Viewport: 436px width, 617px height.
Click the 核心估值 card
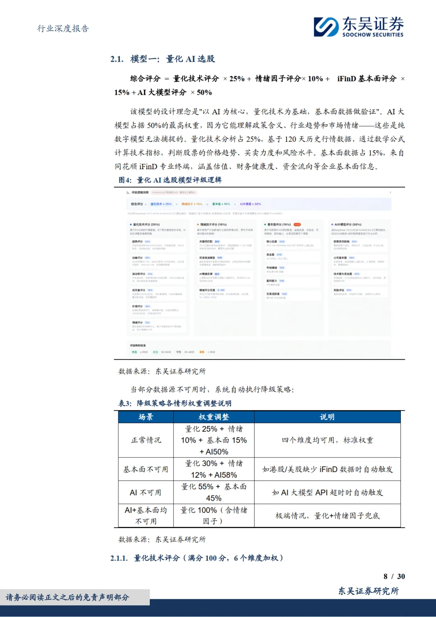coord(292,244)
